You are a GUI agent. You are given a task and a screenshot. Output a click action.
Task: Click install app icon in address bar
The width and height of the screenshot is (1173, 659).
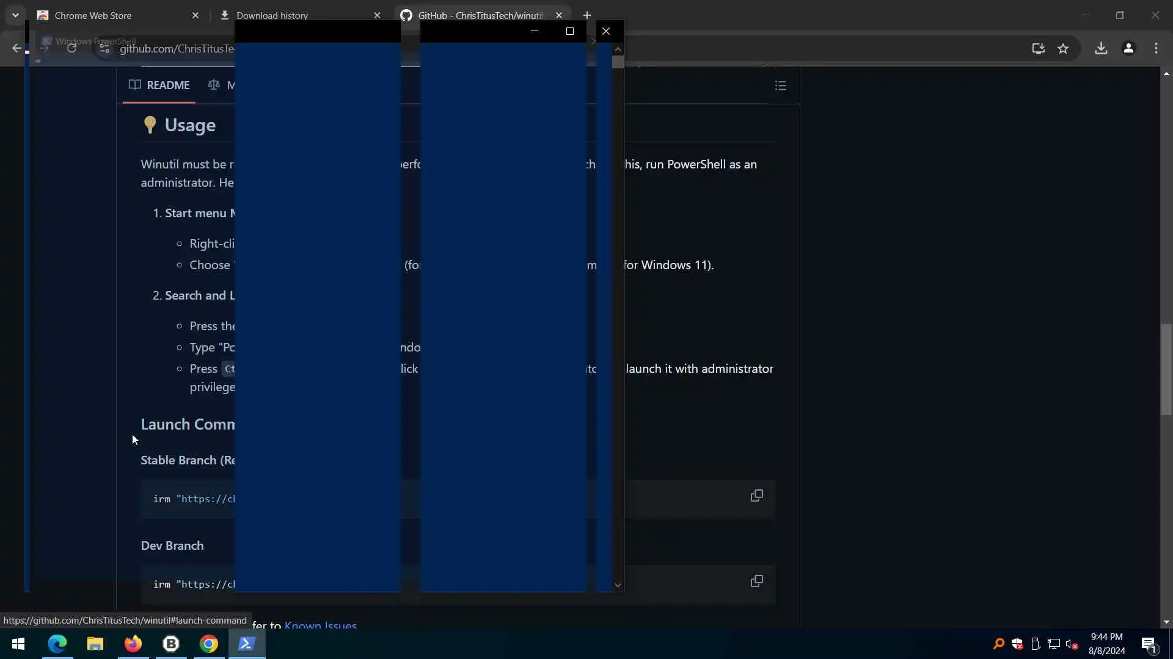coord(1038,48)
